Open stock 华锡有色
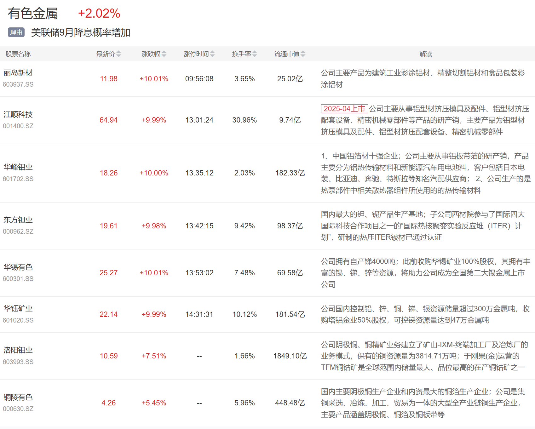The image size is (535, 429). click(18, 267)
